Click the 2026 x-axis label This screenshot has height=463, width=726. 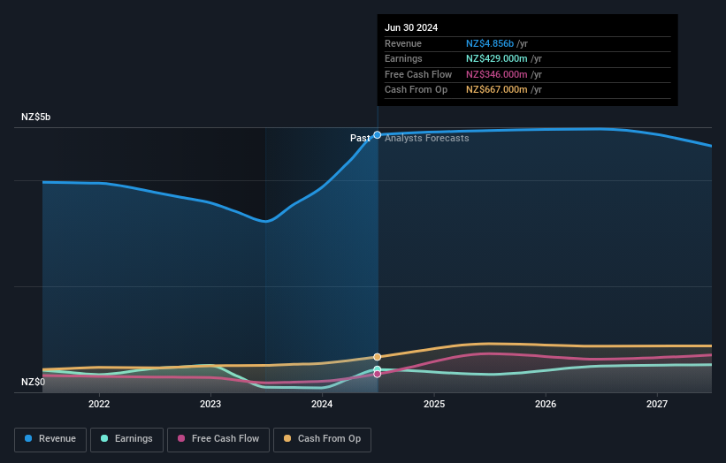546,404
